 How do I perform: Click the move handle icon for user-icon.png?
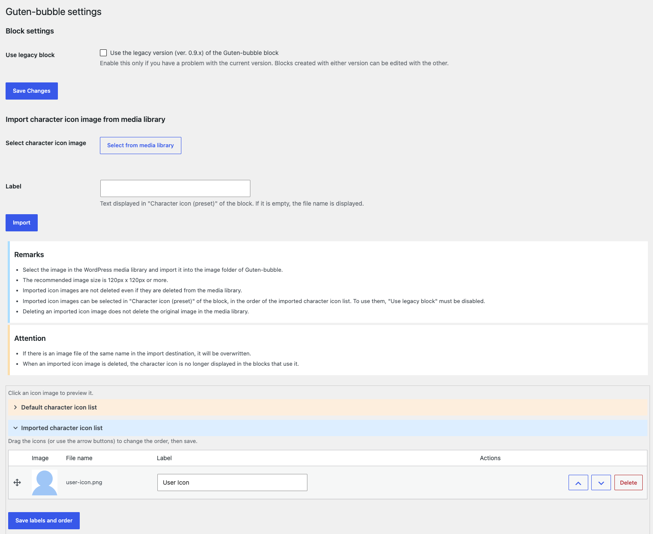tap(17, 482)
